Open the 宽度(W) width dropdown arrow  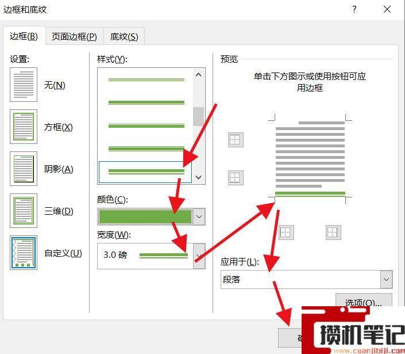[x=199, y=256]
